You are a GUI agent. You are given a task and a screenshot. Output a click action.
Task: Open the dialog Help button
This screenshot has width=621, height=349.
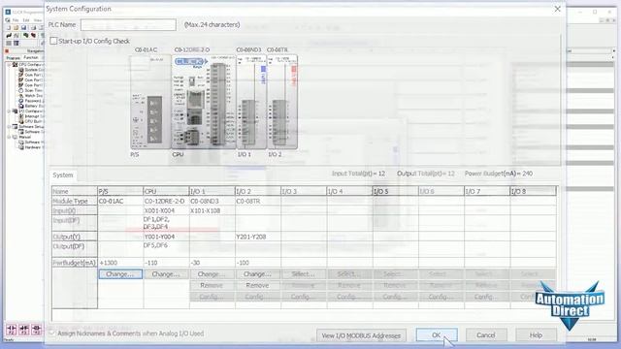(536, 335)
